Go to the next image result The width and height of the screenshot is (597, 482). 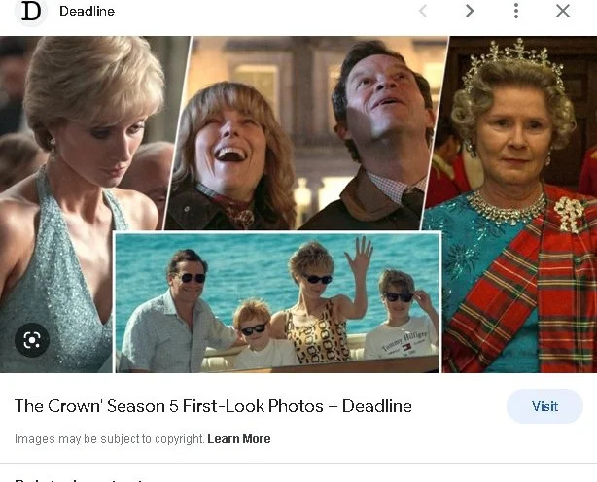coord(470,11)
